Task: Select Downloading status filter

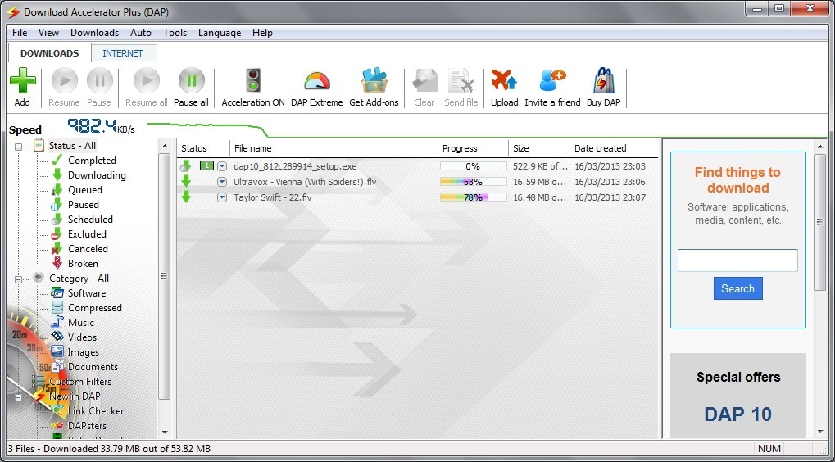Action: (97, 175)
